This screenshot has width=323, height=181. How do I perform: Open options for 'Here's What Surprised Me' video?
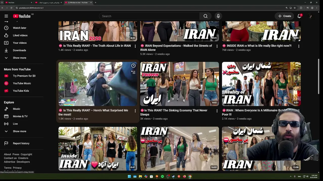click(x=135, y=111)
